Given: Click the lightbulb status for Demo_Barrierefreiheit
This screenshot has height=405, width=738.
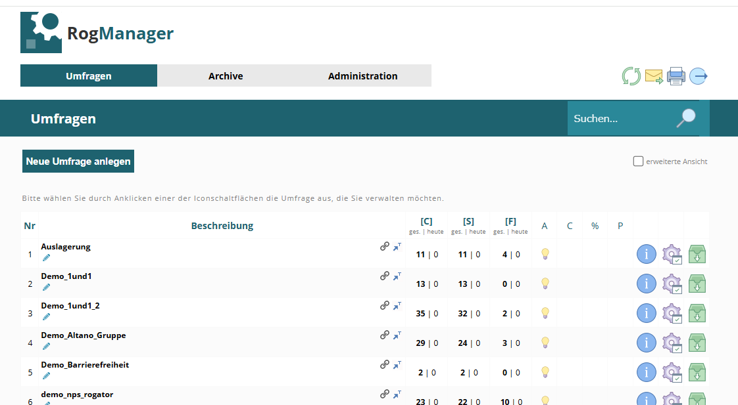Looking at the screenshot, I should coord(545,372).
